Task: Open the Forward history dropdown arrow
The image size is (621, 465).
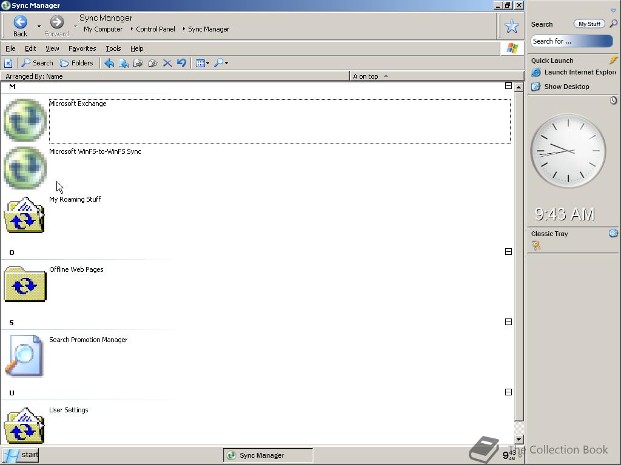Action: point(75,26)
